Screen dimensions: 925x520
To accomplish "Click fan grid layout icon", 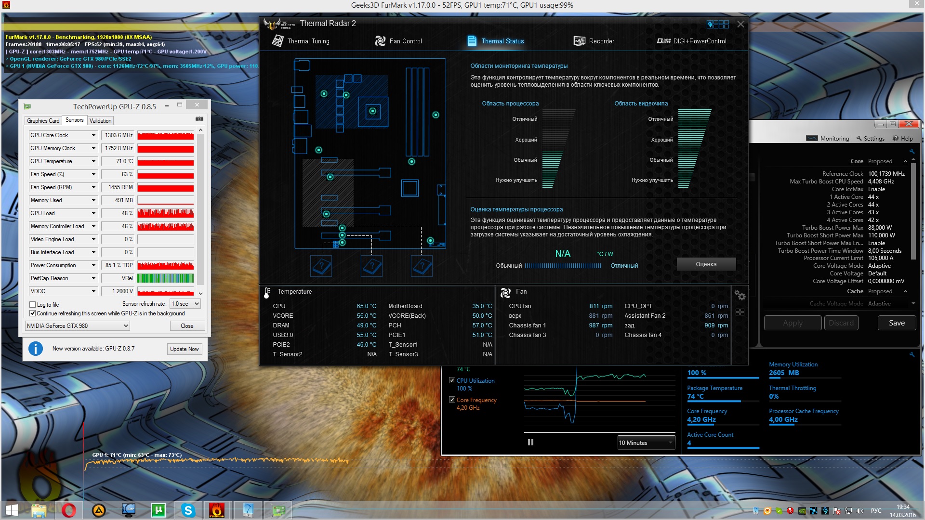I will [740, 312].
